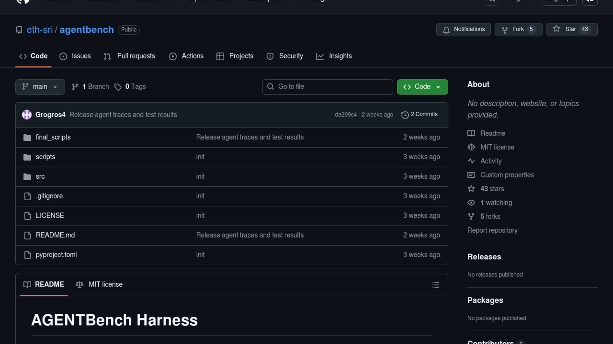613x344 pixels.
Task: Expand the green Code dropdown
Action: (422, 87)
